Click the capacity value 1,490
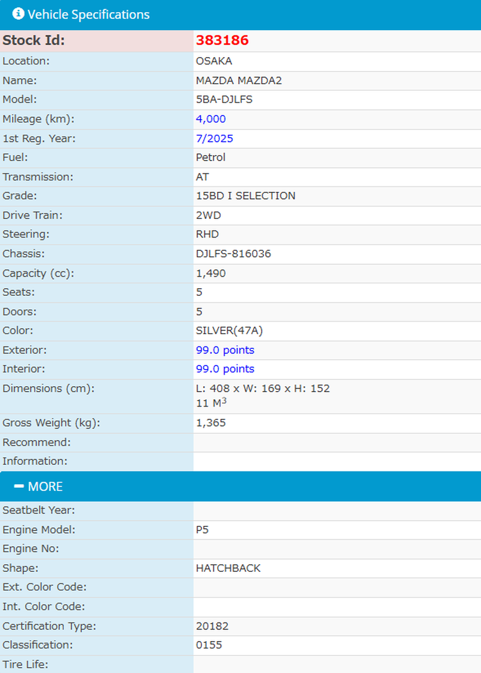The image size is (481, 673). point(210,273)
